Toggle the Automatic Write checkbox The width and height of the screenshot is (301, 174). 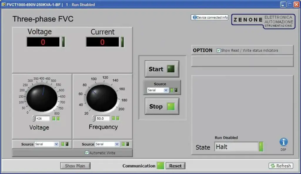[87, 153]
